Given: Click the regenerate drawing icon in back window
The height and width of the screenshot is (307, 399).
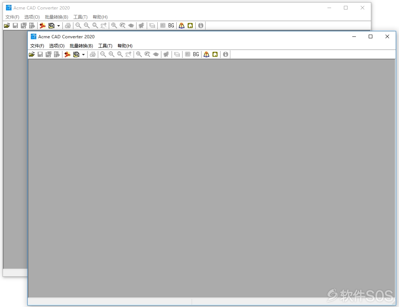Looking at the screenshot, I should coord(142,26).
